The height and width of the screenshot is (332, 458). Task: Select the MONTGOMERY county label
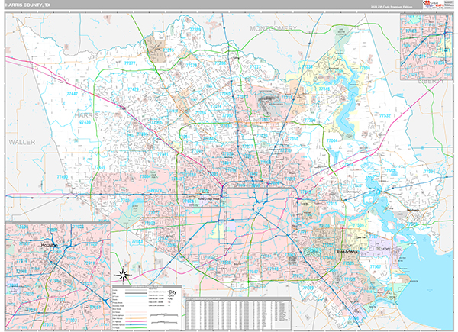click(x=273, y=27)
